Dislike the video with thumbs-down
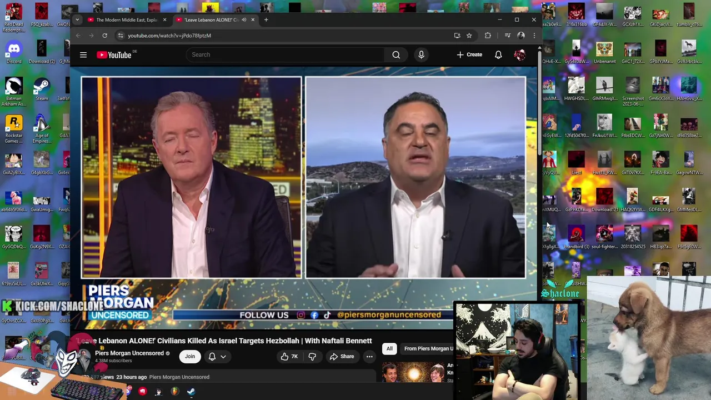711x400 pixels. pos(312,357)
